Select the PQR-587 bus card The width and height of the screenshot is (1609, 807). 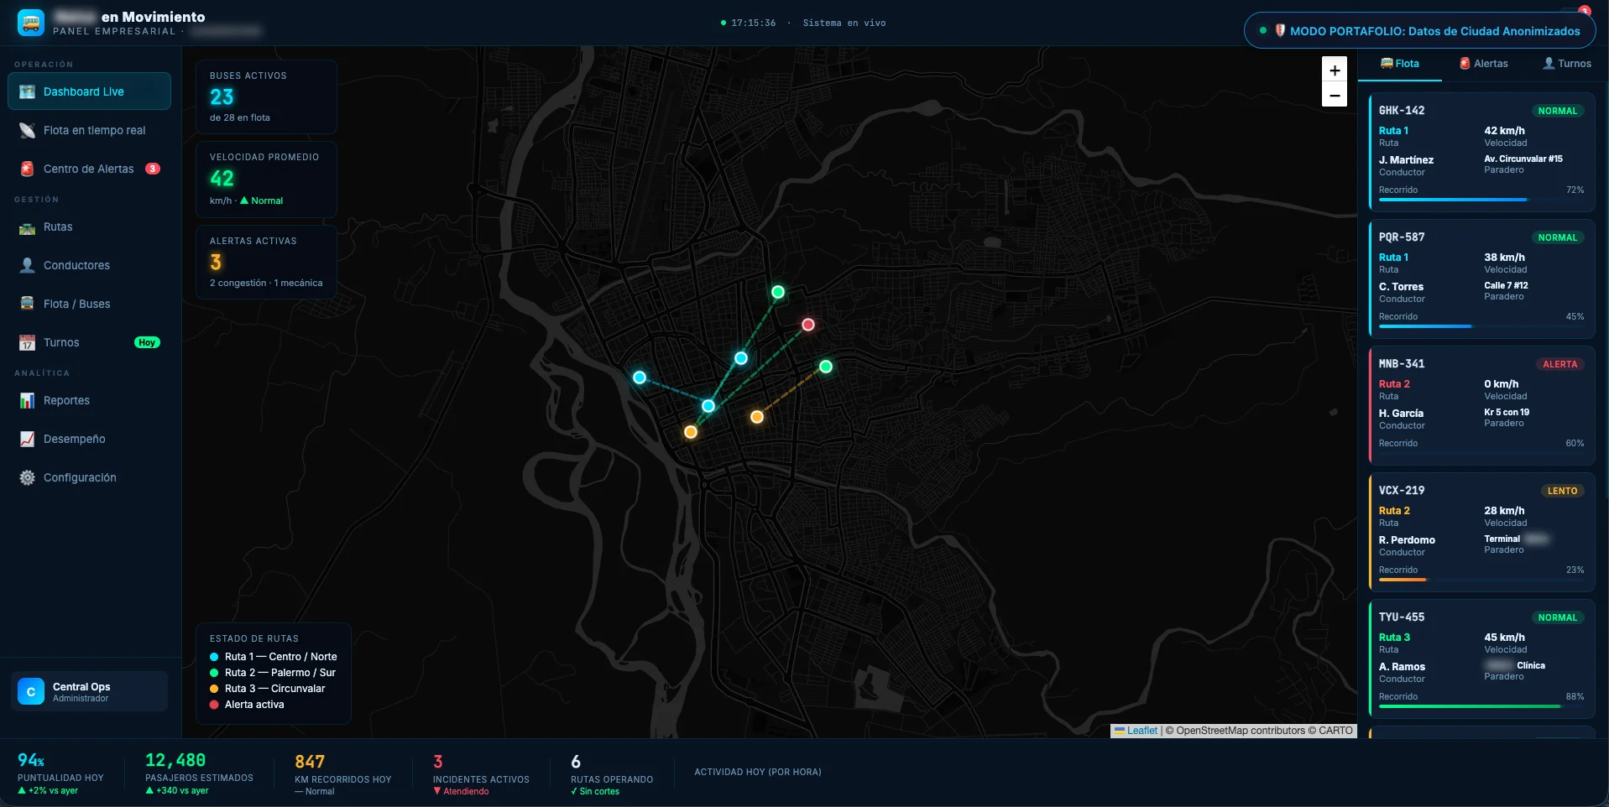1481,279
